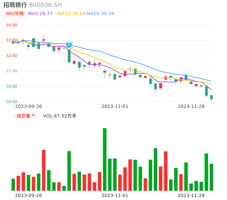Click the stock name 招商银行
The image size is (227, 200).
(x=15, y=5)
